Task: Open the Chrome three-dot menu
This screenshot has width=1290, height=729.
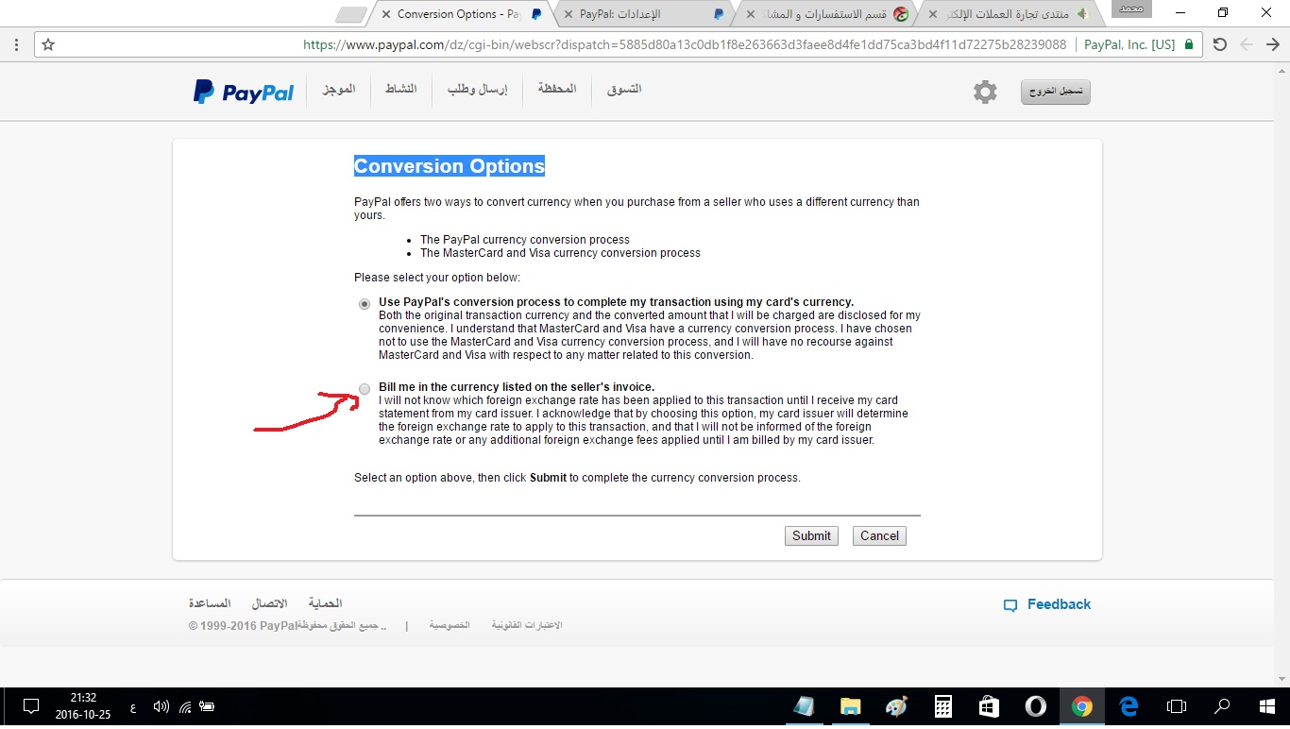Action: coord(16,44)
